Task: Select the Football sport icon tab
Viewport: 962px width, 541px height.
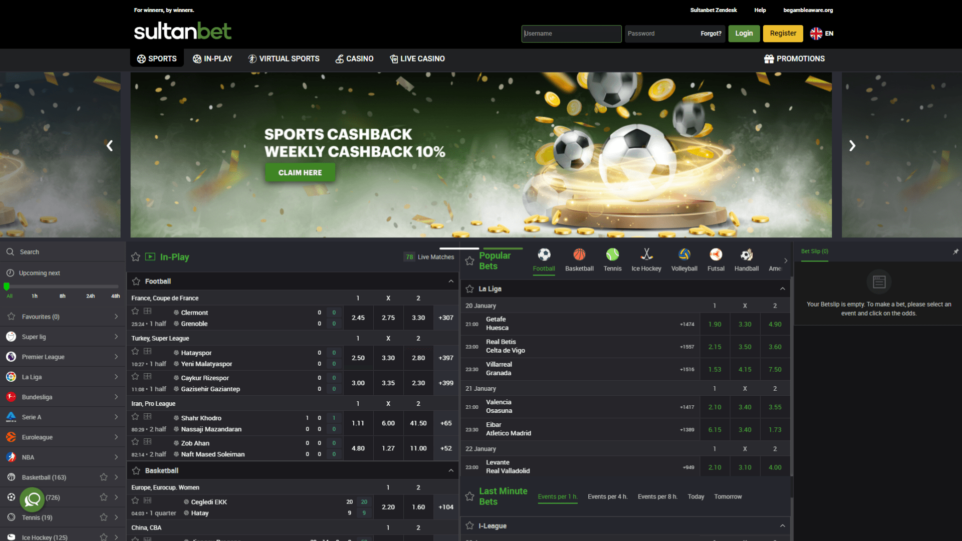Action: (544, 255)
